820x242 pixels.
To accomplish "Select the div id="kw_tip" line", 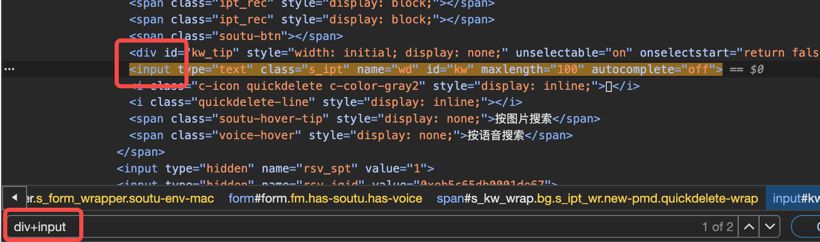I will point(474,52).
